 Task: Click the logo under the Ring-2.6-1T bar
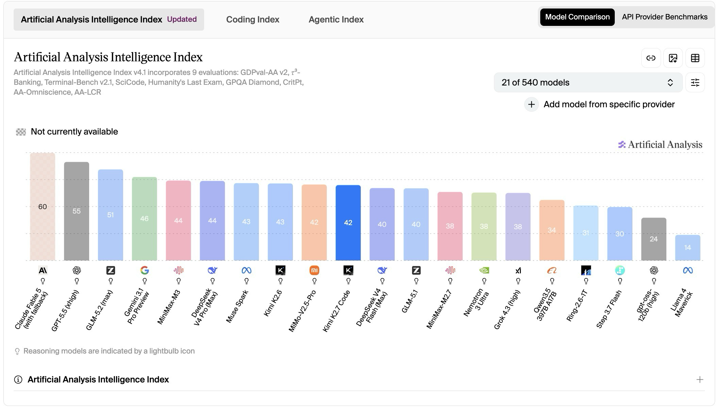point(586,270)
